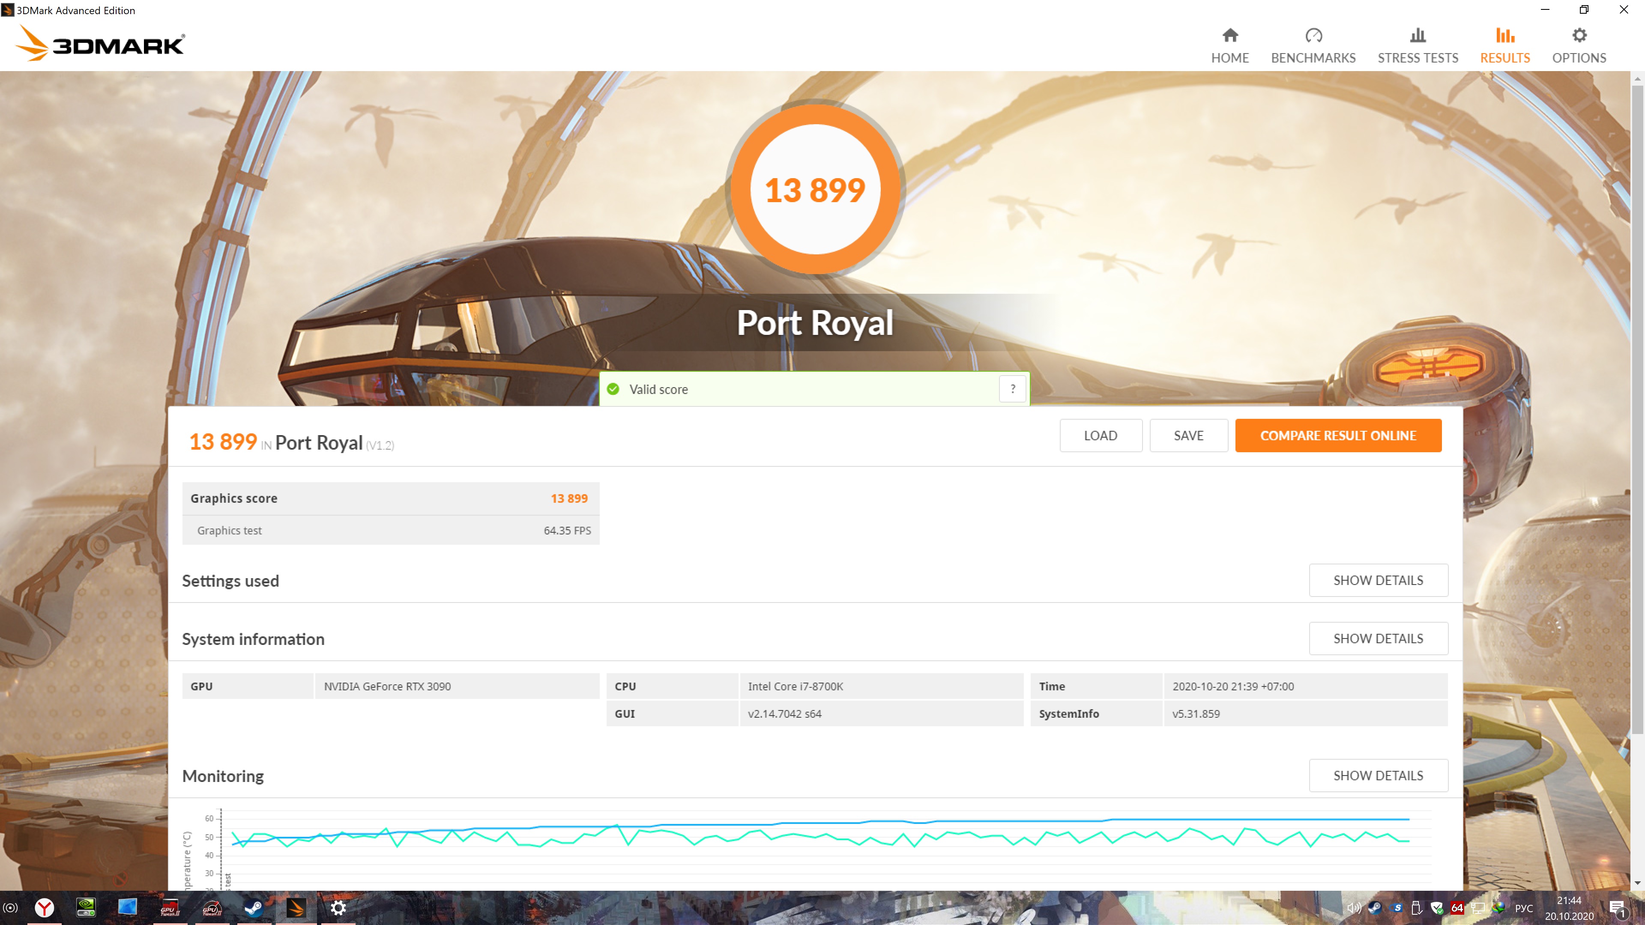Select the RESULTS tab
Image resolution: width=1645 pixels, height=925 pixels.
[x=1504, y=45]
